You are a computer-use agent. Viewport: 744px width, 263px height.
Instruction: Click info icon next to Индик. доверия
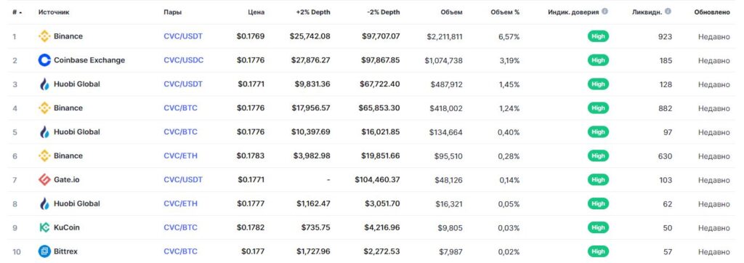604,12
